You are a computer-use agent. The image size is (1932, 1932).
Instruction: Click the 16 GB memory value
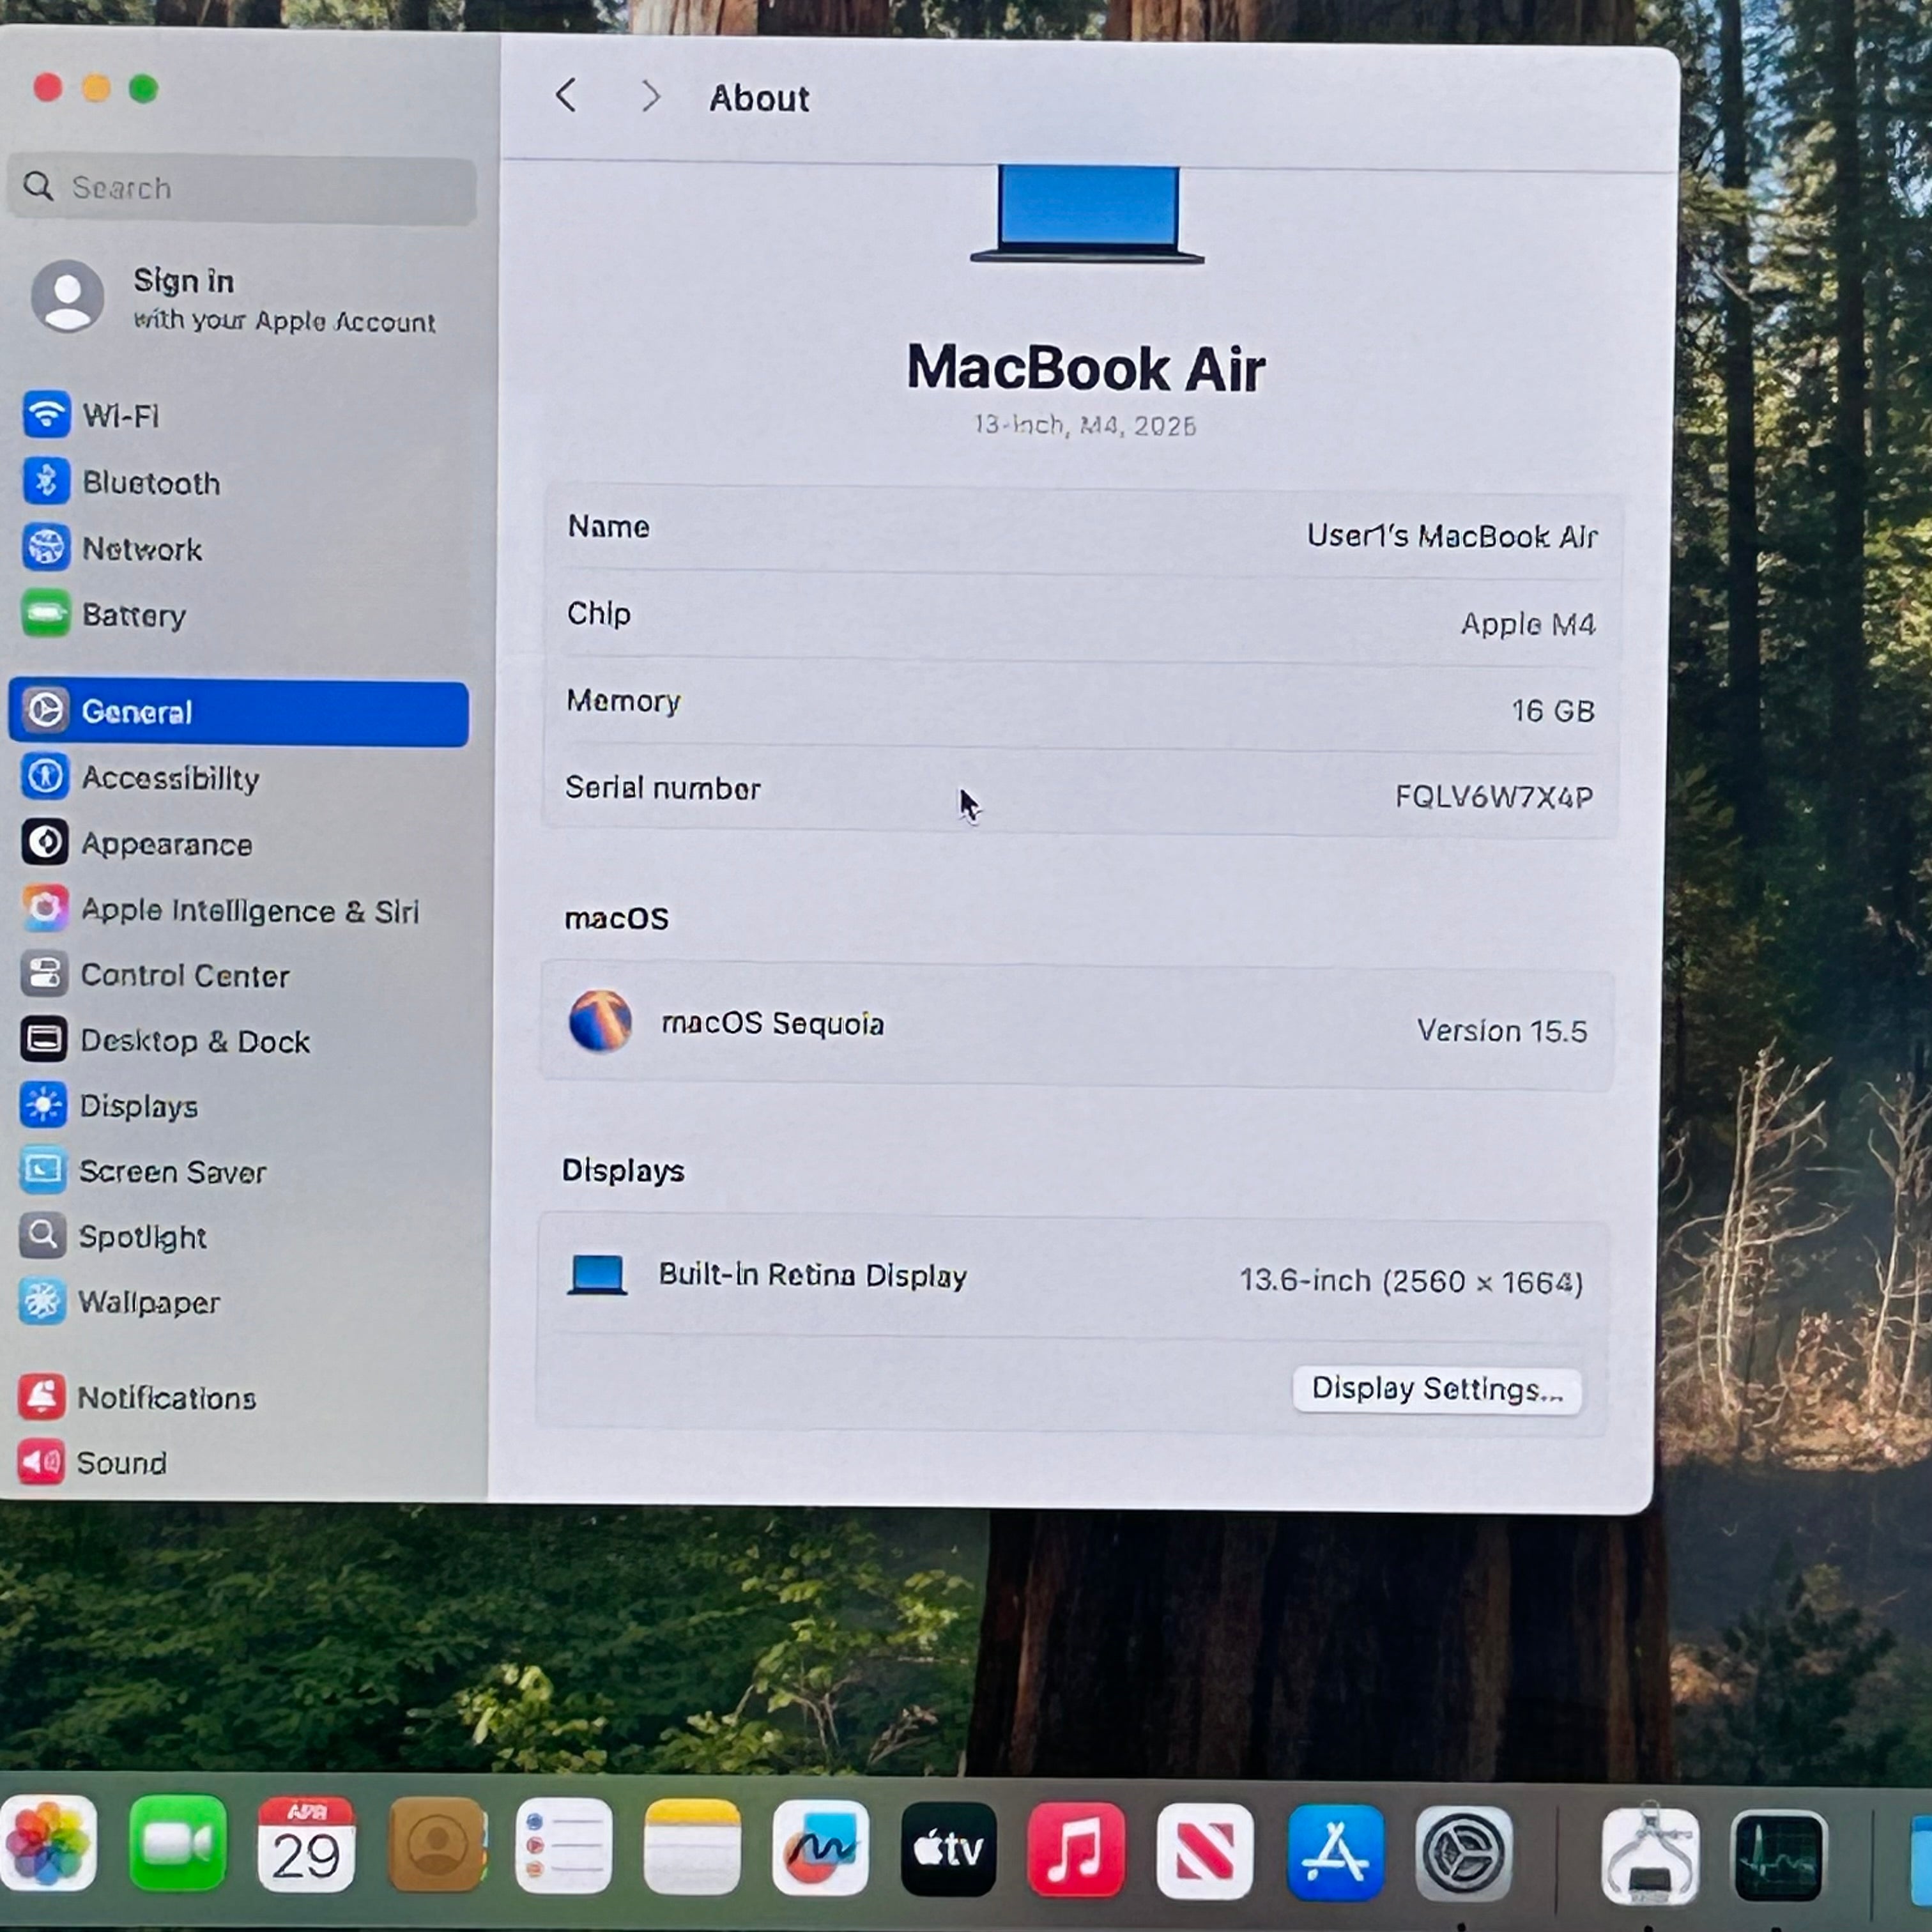point(1552,711)
